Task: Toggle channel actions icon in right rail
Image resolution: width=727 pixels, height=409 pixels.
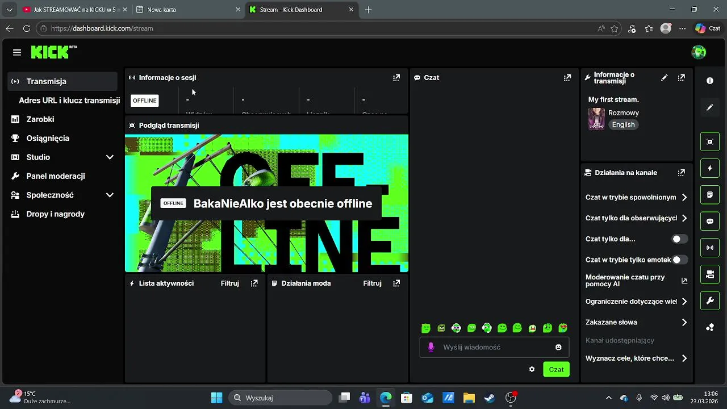Action: 710,274
